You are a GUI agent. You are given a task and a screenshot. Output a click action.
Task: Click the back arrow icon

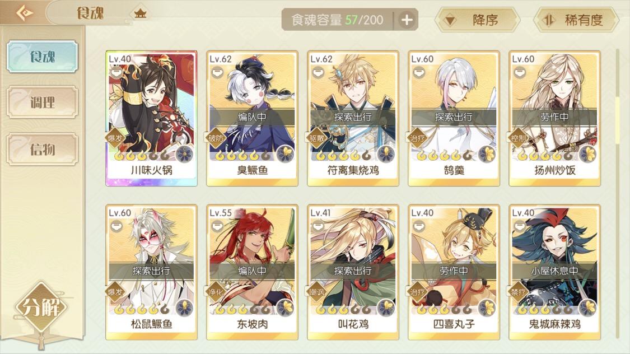coord(24,13)
